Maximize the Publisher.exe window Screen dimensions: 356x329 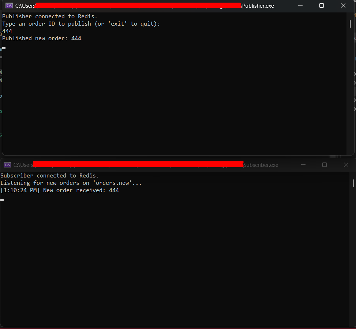pos(322,5)
